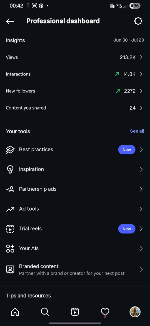Tap the New badge beside Best practices
The image size is (150, 326).
[127, 150]
